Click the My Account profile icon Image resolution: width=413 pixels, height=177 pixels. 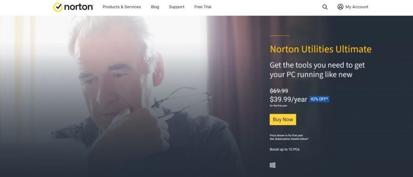coord(340,7)
